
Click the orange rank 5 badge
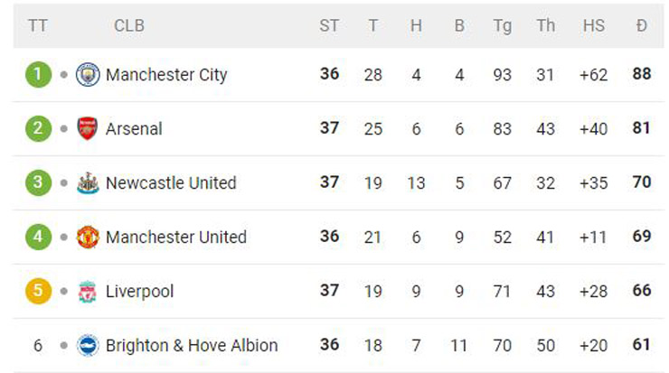[38, 291]
